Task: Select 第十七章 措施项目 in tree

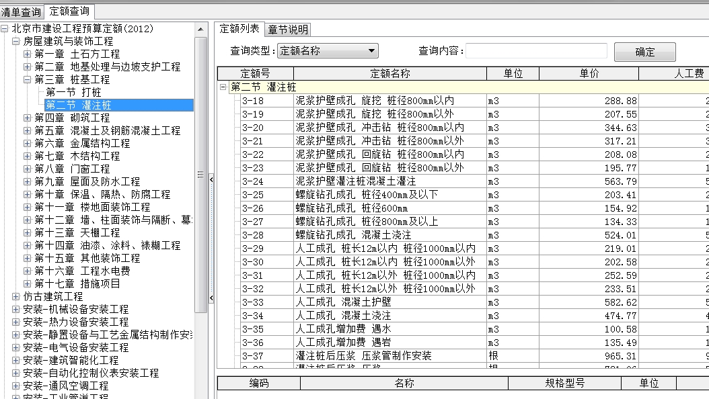Action: (x=77, y=284)
